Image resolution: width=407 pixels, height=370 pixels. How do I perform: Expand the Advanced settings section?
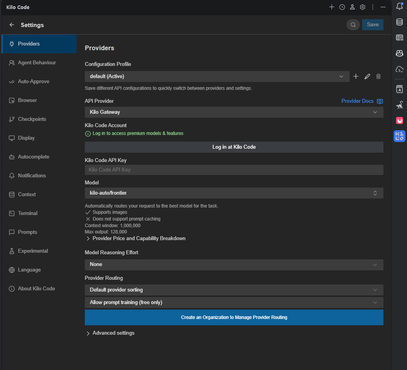[113, 333]
